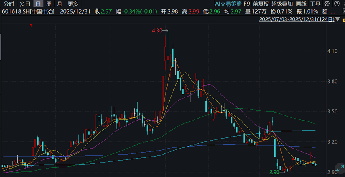Activate the 画线 drawing tools
Screen dimensions: 345x177
pos(301,4)
